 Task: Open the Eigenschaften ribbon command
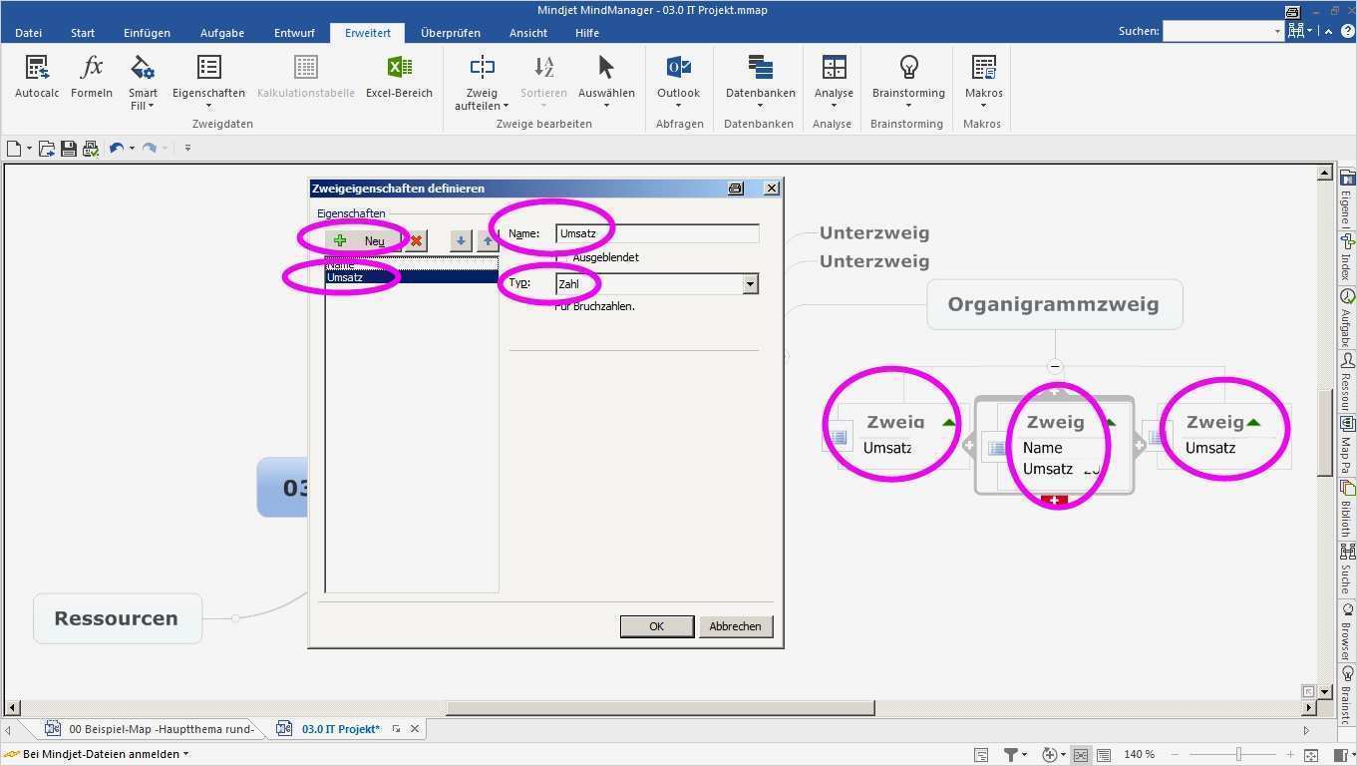click(208, 83)
